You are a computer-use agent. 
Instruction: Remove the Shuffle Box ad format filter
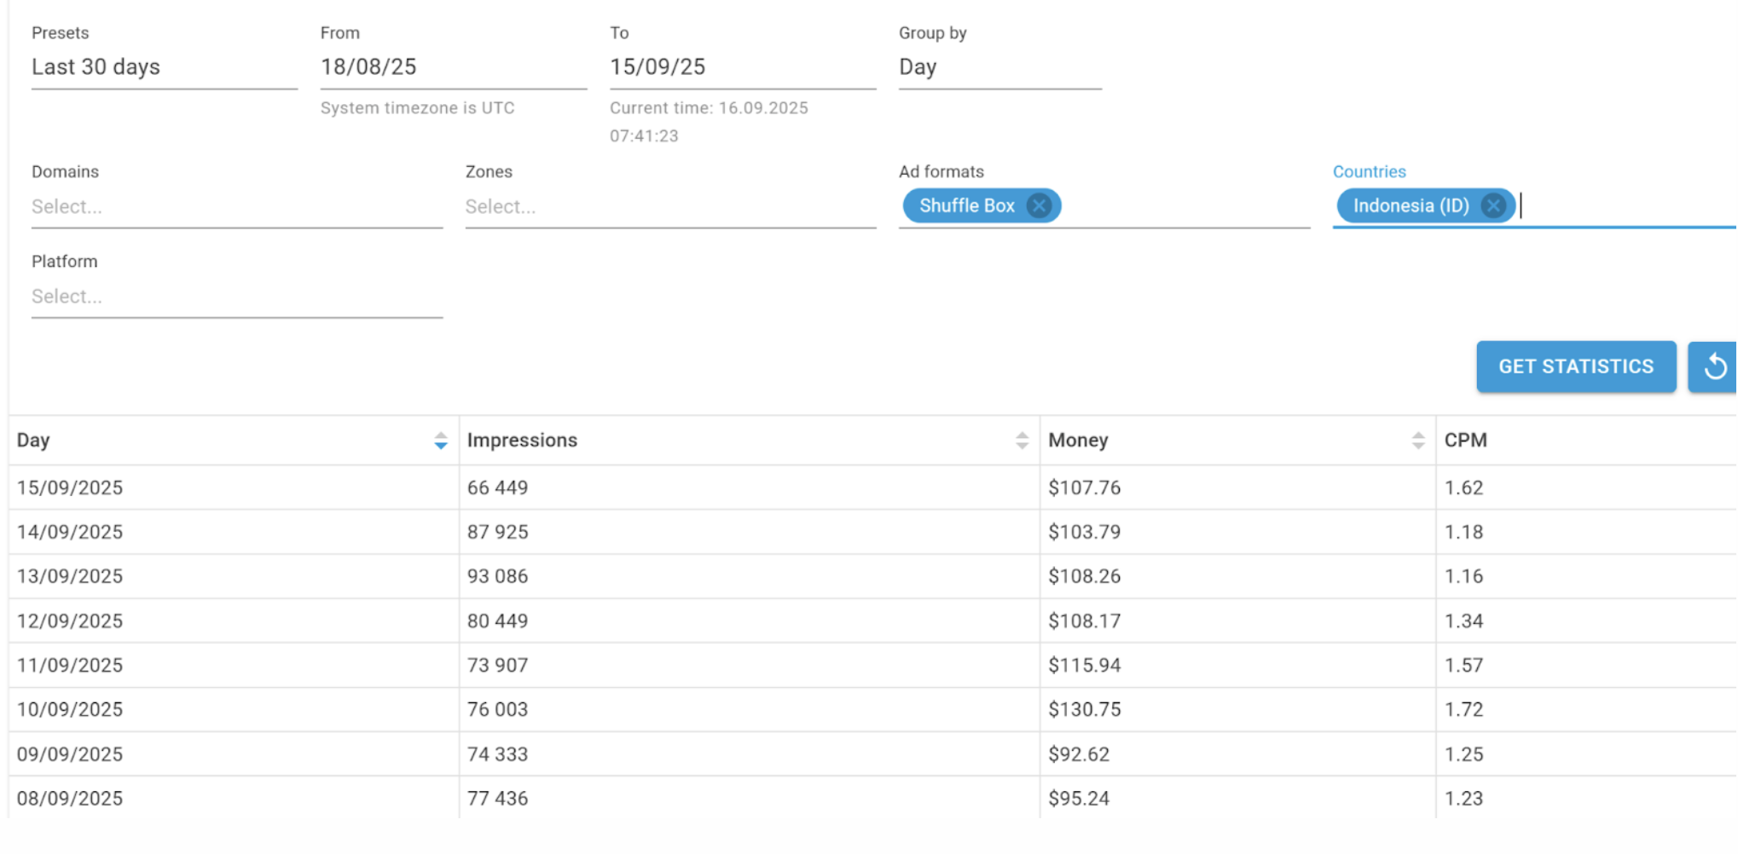[x=1039, y=205]
